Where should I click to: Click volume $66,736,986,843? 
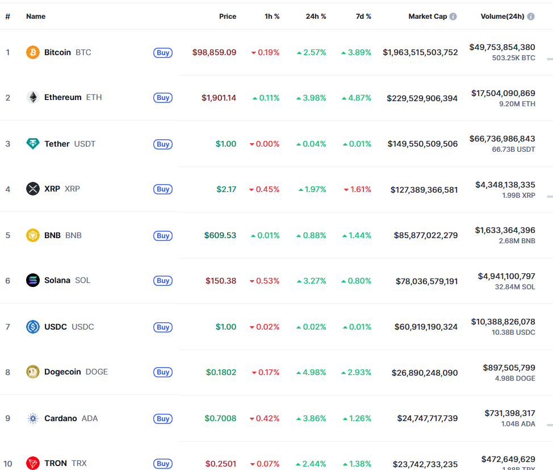click(x=502, y=139)
